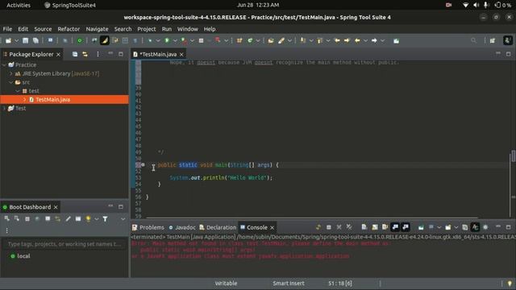Close the Console tab
The width and height of the screenshot is (516, 290).
click(x=273, y=227)
